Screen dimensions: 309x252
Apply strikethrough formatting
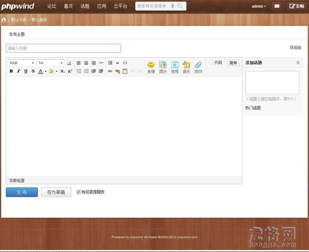coord(33,71)
